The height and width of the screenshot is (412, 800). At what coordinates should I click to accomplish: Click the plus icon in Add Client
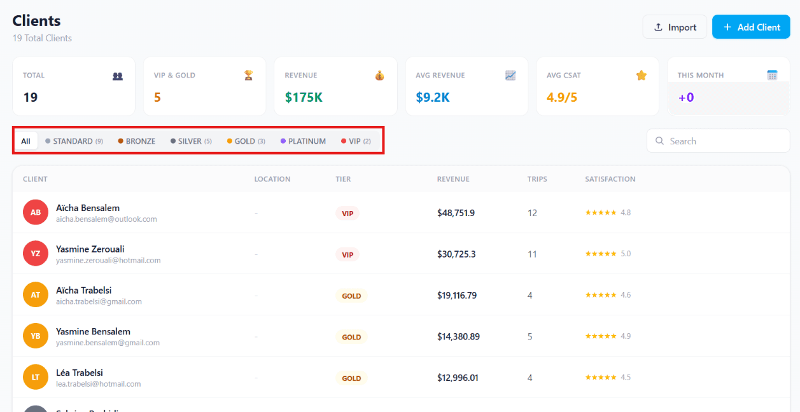coord(727,27)
